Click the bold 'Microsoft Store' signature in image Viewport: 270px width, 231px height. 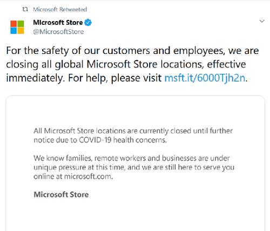(61, 194)
